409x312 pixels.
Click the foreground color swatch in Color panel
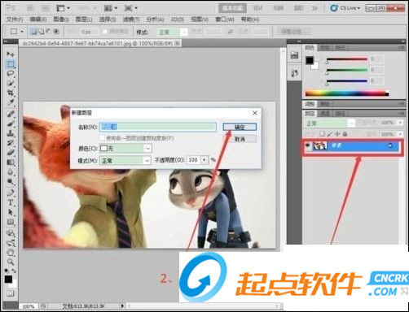pos(310,60)
